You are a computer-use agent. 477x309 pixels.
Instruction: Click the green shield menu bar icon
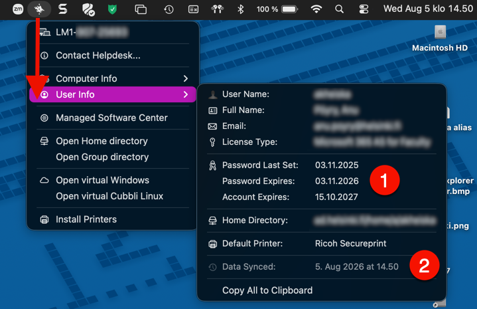click(x=112, y=9)
